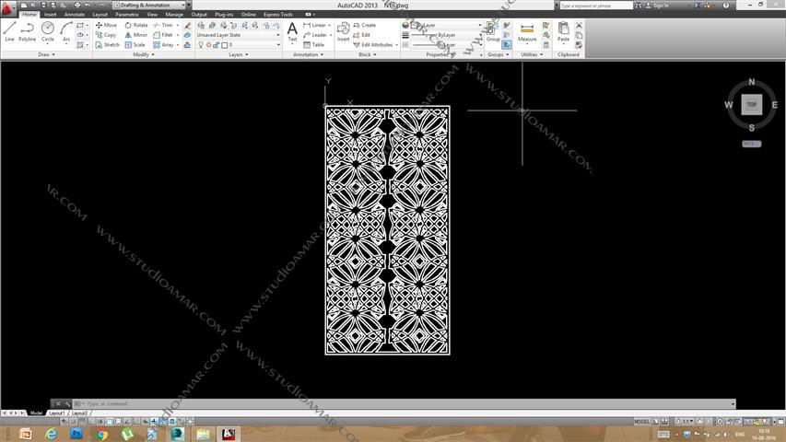Click the TOP face of the ViewCube
Screen dimensions: 786x442
[x=751, y=105]
